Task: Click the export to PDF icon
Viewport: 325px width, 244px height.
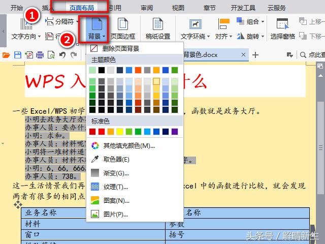Action: point(29,55)
